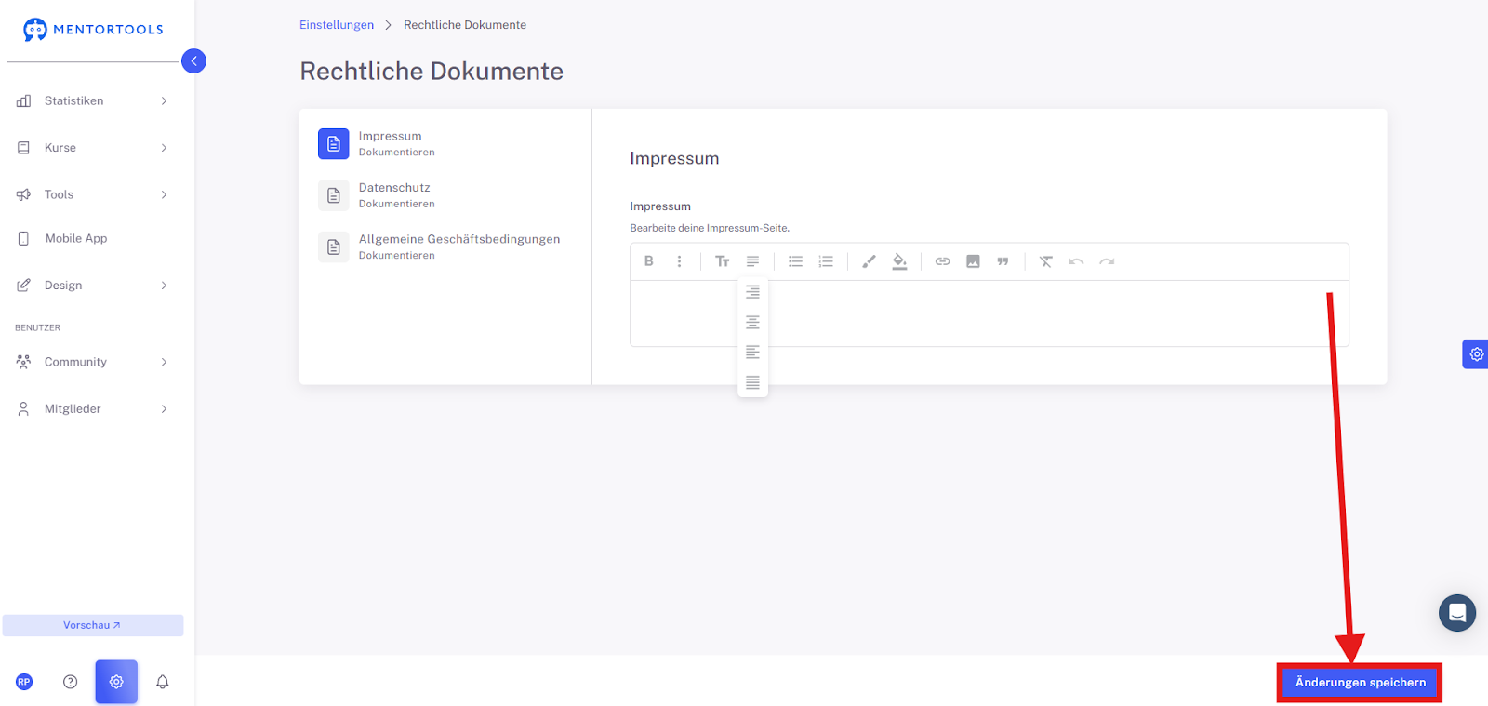Click the blockquote icon

click(1003, 261)
